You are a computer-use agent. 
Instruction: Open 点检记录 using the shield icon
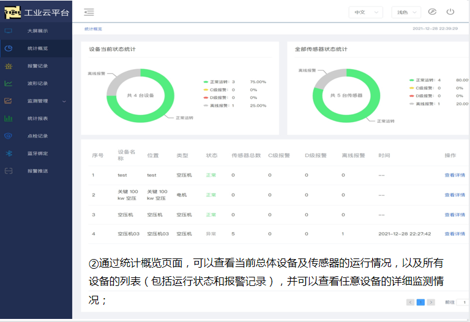[x=9, y=136]
